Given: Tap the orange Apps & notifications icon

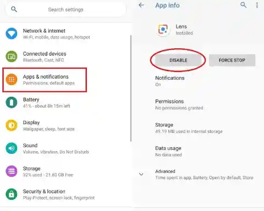Looking at the screenshot, I should click(x=12, y=80).
